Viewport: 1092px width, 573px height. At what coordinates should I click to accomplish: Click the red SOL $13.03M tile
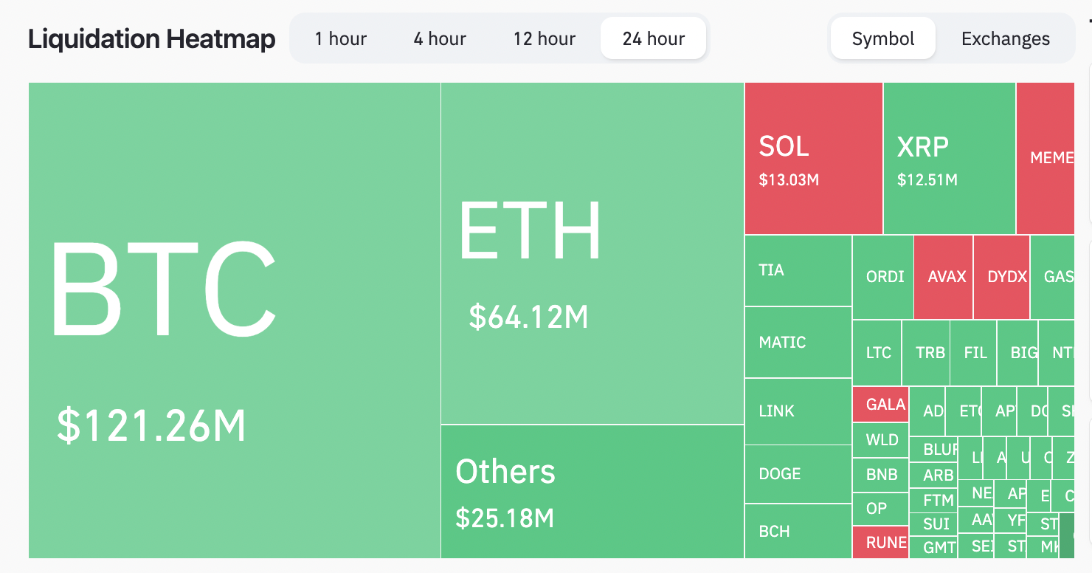(813, 159)
